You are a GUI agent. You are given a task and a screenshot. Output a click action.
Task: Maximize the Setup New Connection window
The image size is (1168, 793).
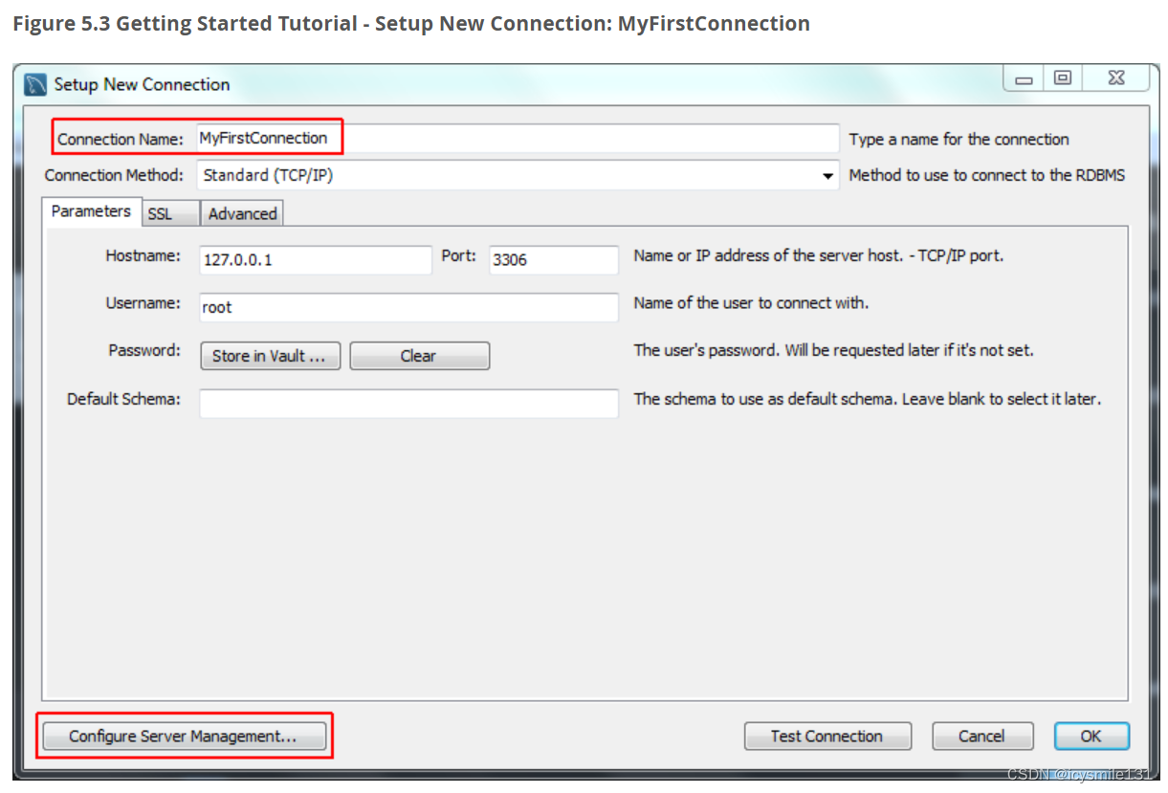1063,79
